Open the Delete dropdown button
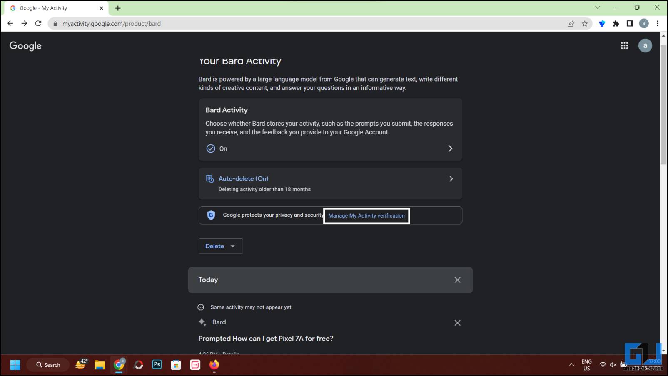The height and width of the screenshot is (376, 668). pos(221,246)
